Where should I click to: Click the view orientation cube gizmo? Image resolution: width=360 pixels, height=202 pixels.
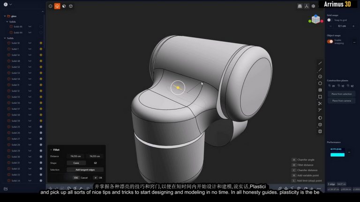pyautogui.click(x=316, y=19)
